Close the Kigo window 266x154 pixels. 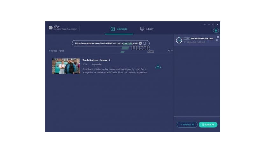pos(217,24)
